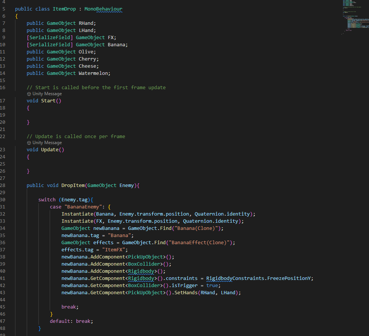This screenshot has height=336, width=369.
Task: Click the cube icon above the Update method
Action: pyautogui.click(x=29, y=143)
